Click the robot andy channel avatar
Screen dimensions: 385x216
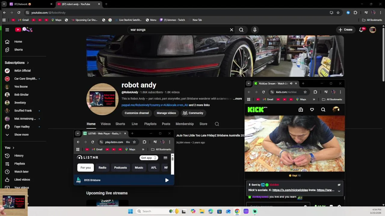click(x=102, y=99)
